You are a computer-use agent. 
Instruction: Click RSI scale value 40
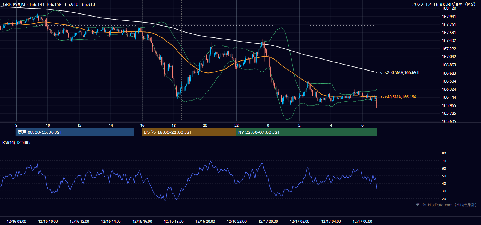pyautogui.click(x=444, y=183)
